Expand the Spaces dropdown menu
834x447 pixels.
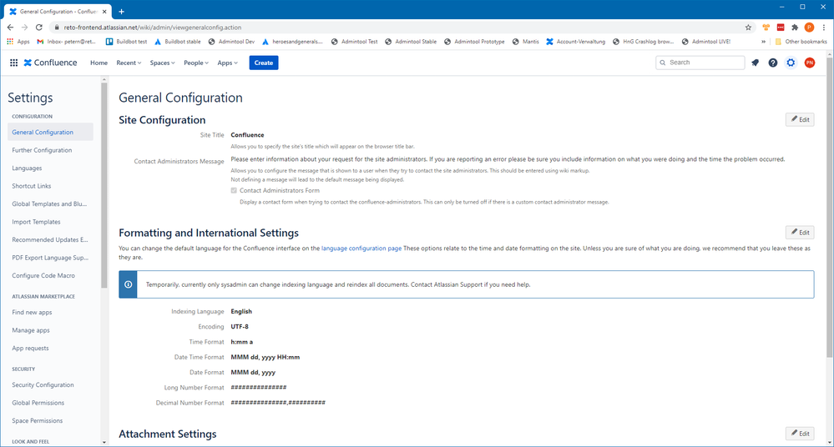click(x=162, y=63)
